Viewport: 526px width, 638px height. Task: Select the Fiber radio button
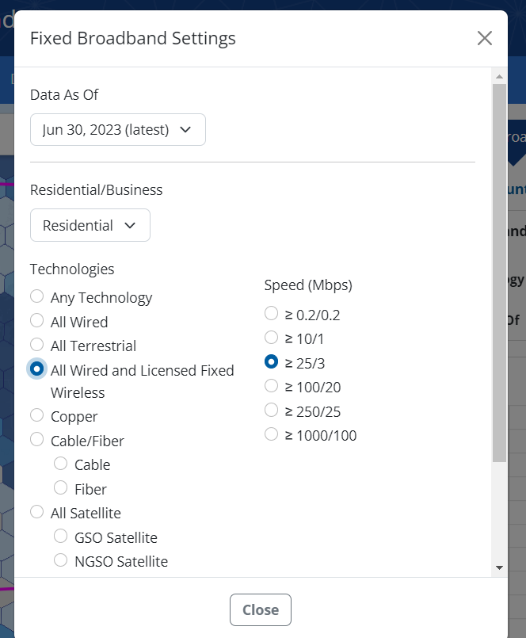[60, 488]
